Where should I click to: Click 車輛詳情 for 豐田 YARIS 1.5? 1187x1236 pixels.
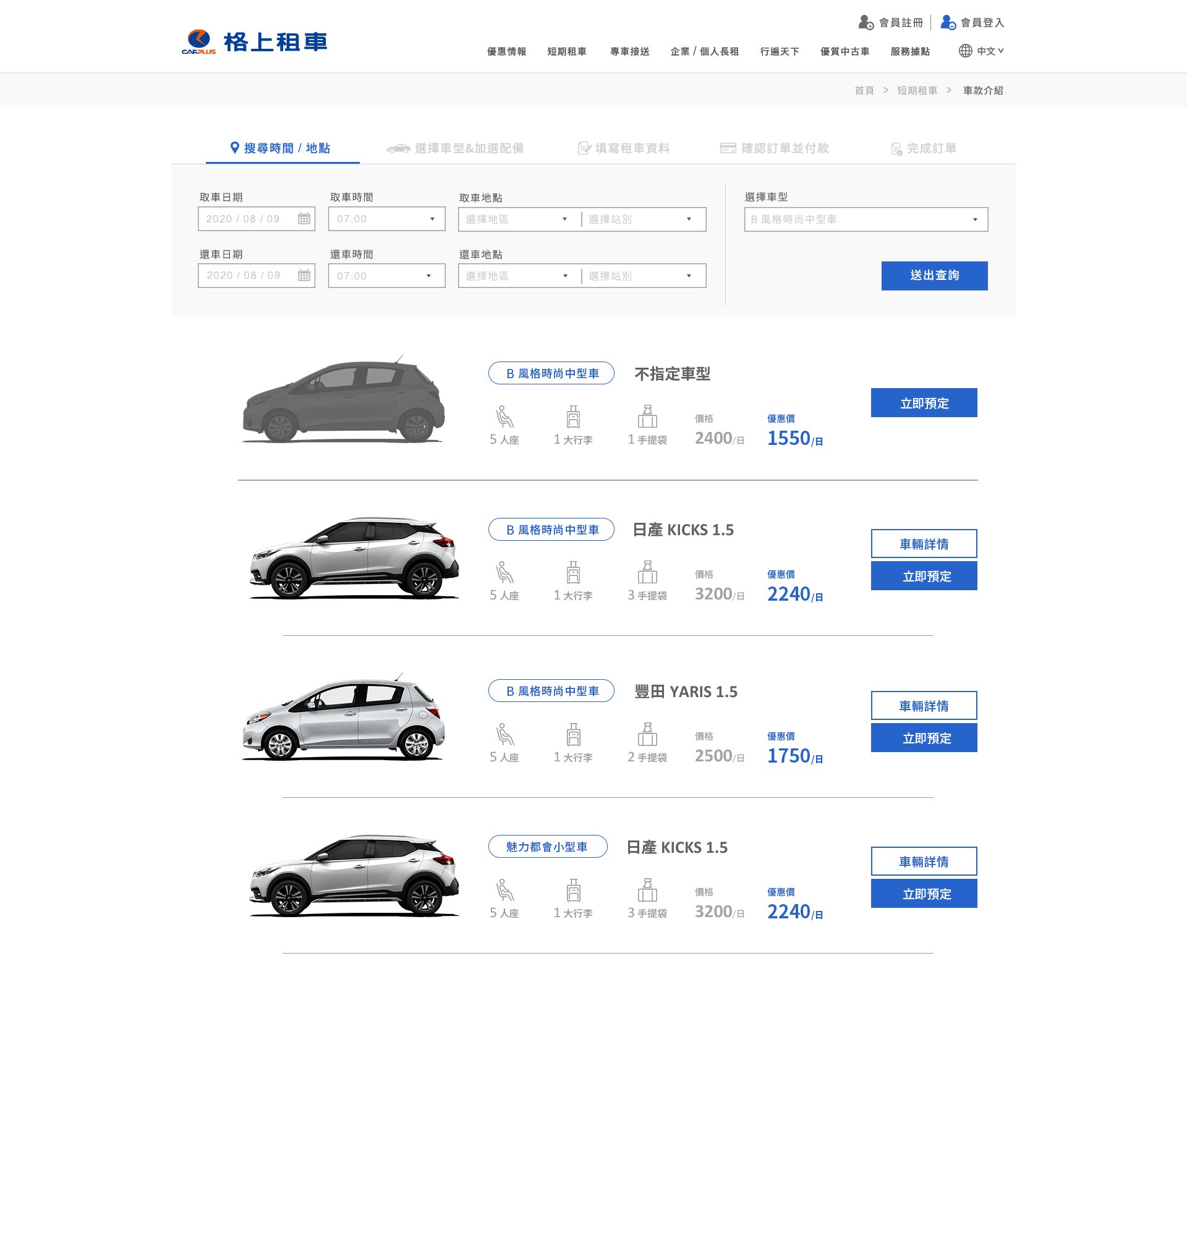click(x=924, y=706)
